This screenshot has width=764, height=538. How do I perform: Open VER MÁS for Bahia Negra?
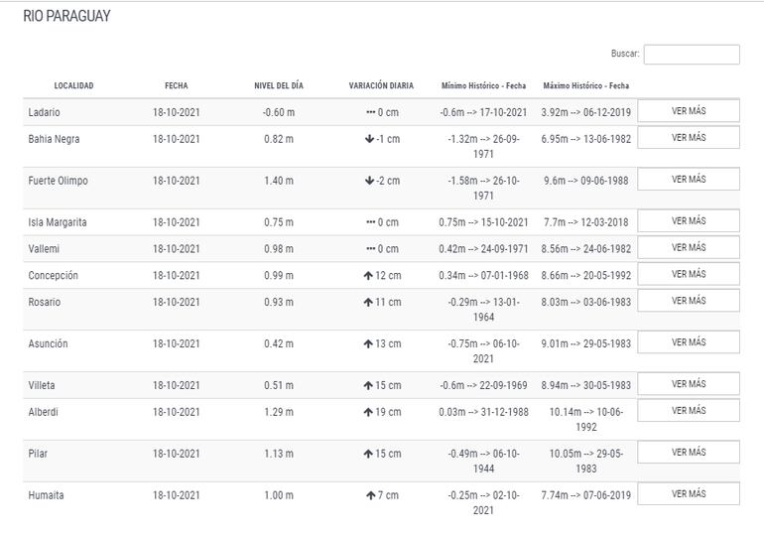pyautogui.click(x=688, y=138)
